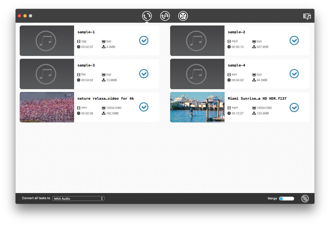The height and width of the screenshot is (226, 330).
Task: Click the clock icon beside 00:00:13
Action: point(229,47)
